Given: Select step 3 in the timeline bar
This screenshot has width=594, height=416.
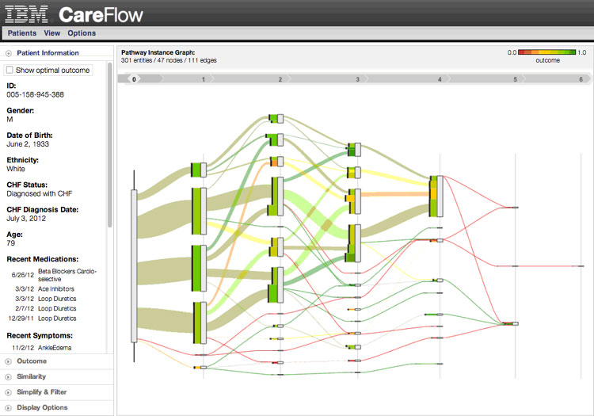Looking at the screenshot, I should (x=358, y=79).
